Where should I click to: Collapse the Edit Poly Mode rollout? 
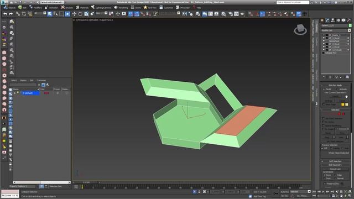click(335, 85)
